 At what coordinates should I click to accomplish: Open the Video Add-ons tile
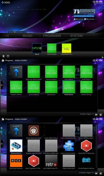pyautogui.click(x=69, y=72)
